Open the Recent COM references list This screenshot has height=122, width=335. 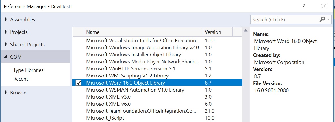21,79
